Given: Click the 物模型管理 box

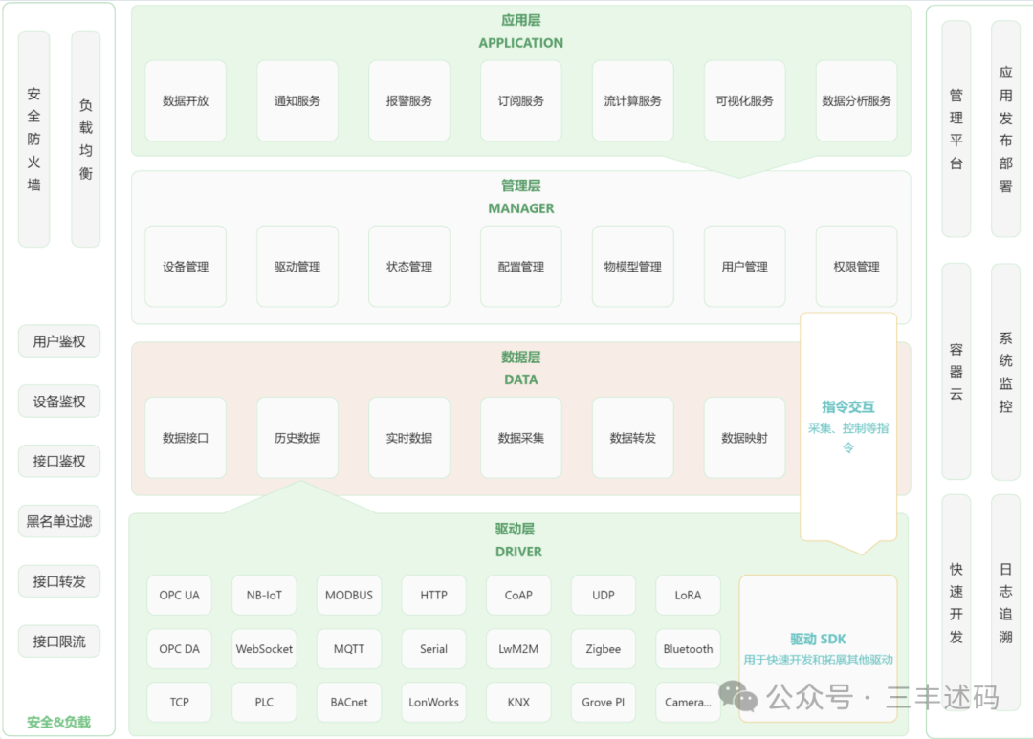Looking at the screenshot, I should [x=632, y=267].
